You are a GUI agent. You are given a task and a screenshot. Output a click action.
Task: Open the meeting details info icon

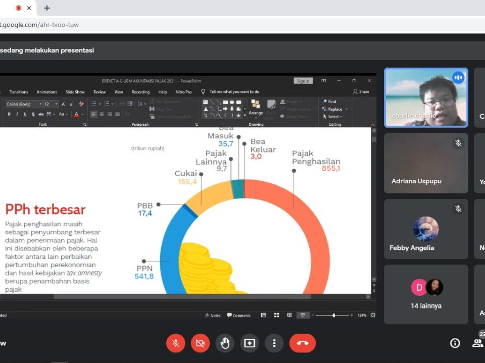455,343
